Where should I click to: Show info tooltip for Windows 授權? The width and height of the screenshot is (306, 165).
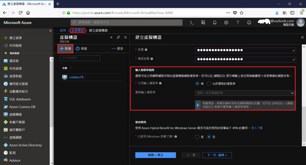click(176, 137)
